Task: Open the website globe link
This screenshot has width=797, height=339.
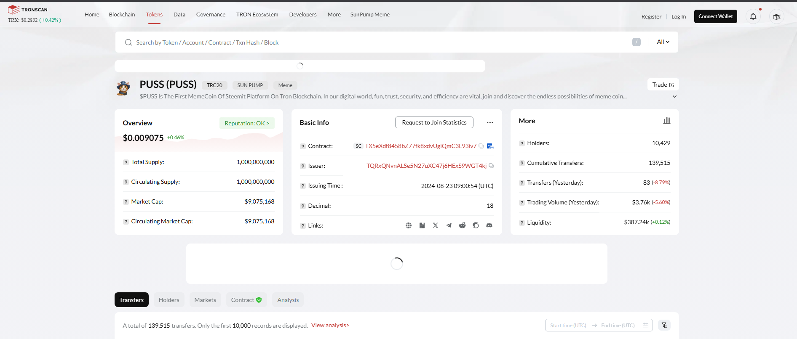Action: [409, 225]
